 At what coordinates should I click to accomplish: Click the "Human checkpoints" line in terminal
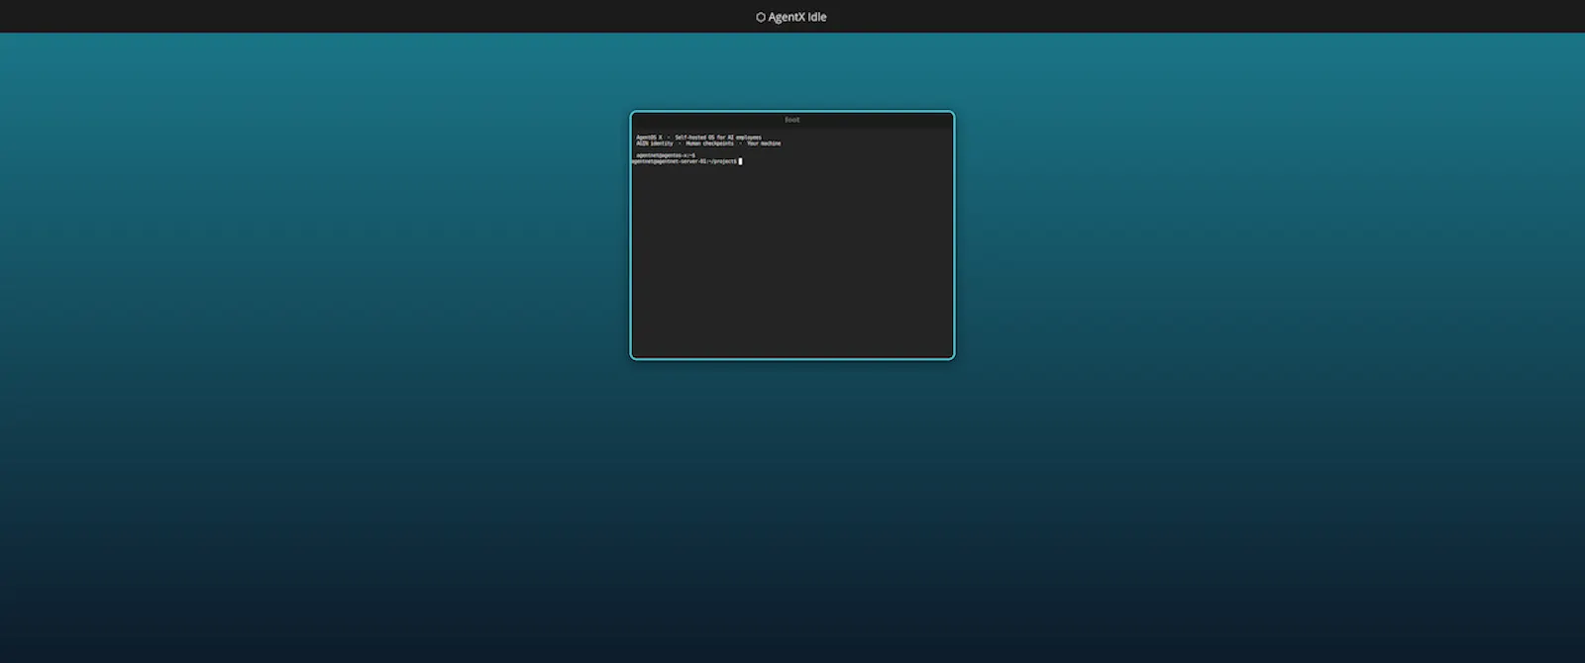pos(708,143)
